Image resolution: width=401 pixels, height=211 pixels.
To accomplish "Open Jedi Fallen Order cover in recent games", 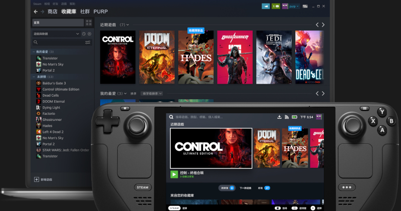I will tap(274, 57).
